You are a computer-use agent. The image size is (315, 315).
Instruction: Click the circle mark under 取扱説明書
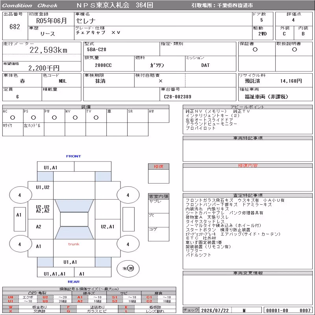(295, 50)
